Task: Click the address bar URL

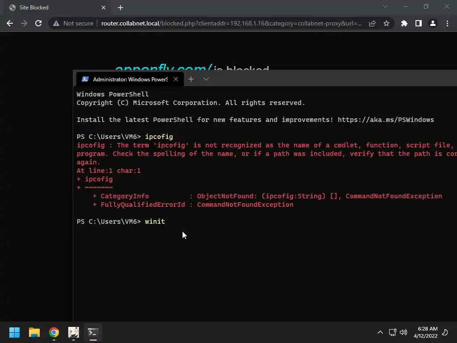Action: click(232, 23)
